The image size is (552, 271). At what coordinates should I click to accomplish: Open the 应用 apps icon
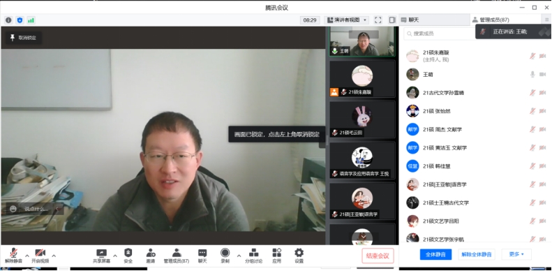pos(277,253)
